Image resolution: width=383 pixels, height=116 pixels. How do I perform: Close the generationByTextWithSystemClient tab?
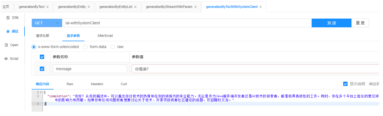pos(261,7)
